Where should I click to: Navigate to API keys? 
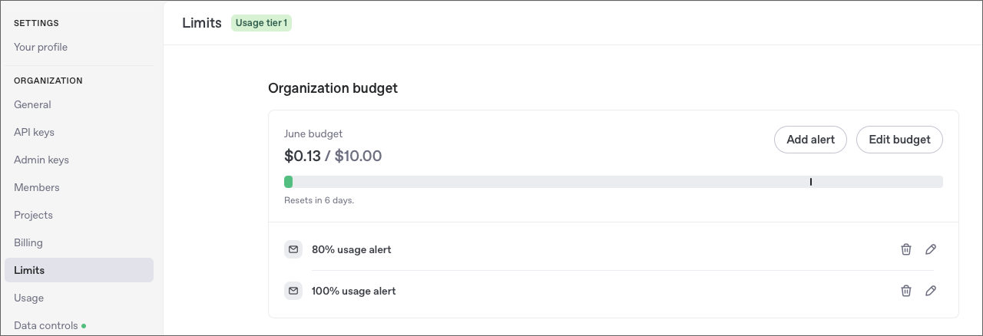34,132
